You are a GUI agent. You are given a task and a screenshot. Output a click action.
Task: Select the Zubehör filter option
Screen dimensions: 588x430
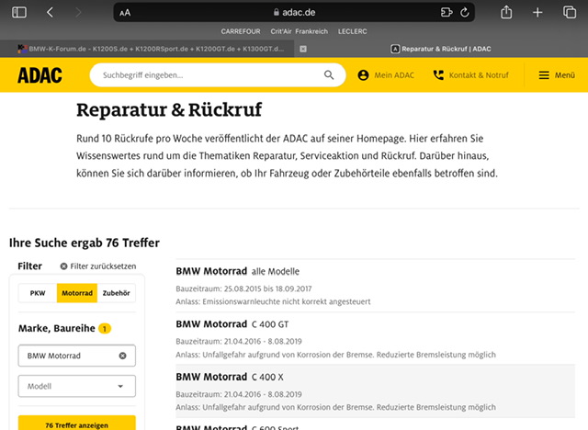(116, 293)
